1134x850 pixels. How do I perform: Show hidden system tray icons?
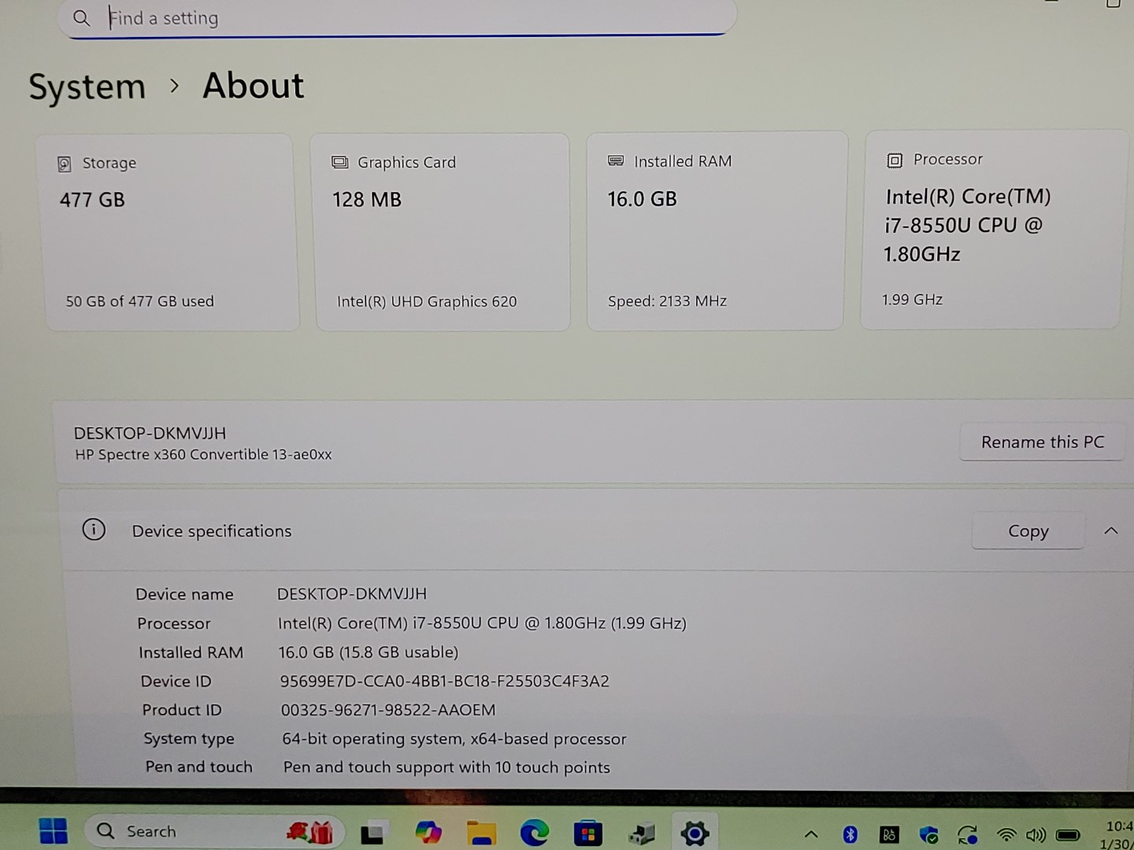pyautogui.click(x=810, y=834)
